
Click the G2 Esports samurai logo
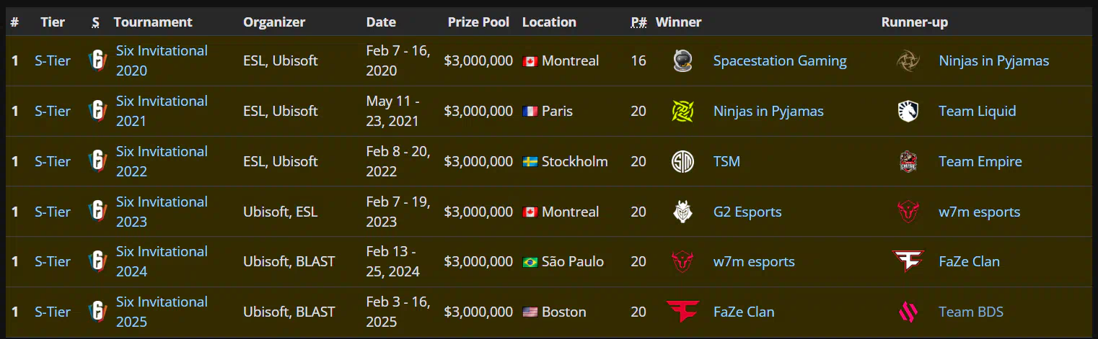click(x=682, y=212)
